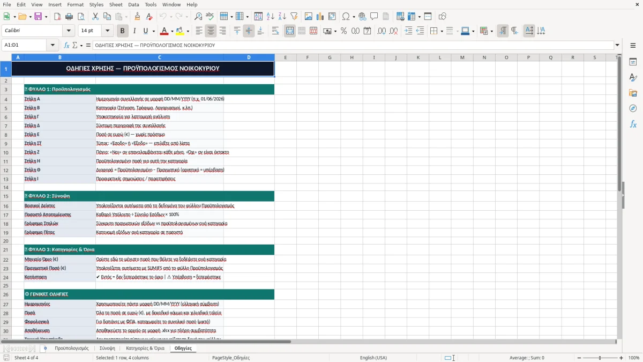Open the sidebar Styles panel

click(x=633, y=77)
